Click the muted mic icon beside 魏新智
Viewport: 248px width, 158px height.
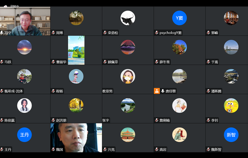pyautogui.click(x=208, y=149)
